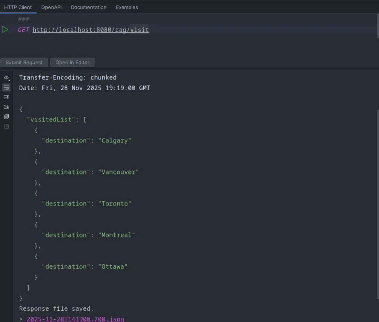Click the disabled image preview icon
Image resolution: width=379 pixels, height=322 pixels.
coord(6,126)
